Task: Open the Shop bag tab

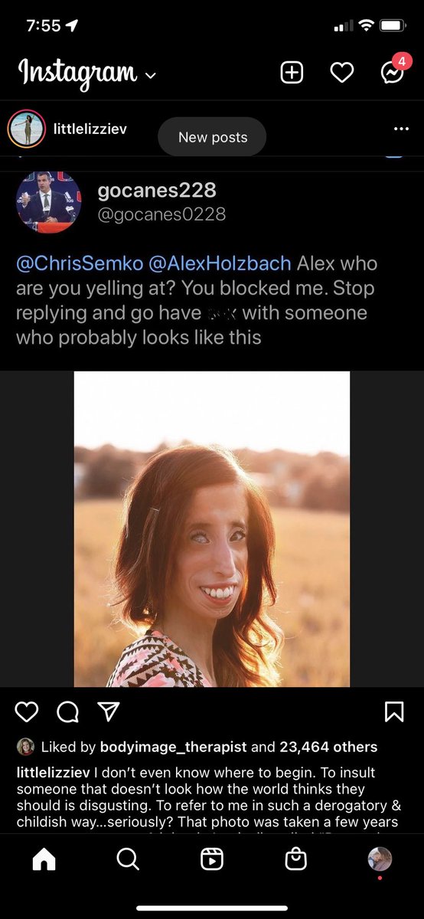Action: pyautogui.click(x=295, y=859)
